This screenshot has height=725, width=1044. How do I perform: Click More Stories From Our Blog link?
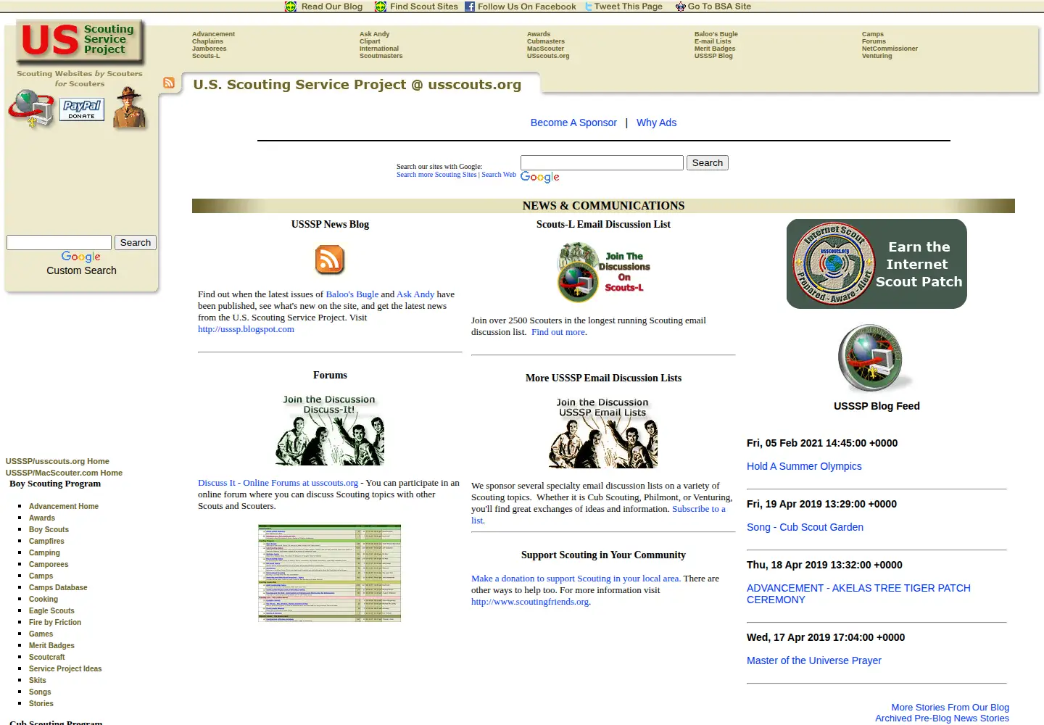pos(950,707)
